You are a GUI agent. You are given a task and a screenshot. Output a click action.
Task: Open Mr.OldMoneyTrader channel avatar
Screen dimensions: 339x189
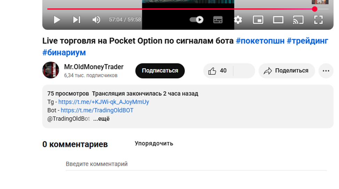pos(50,70)
